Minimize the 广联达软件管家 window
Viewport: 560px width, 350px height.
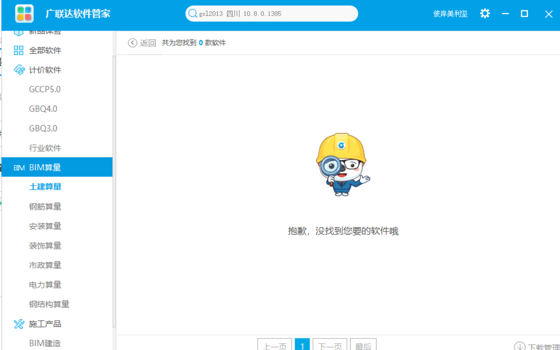[506, 14]
